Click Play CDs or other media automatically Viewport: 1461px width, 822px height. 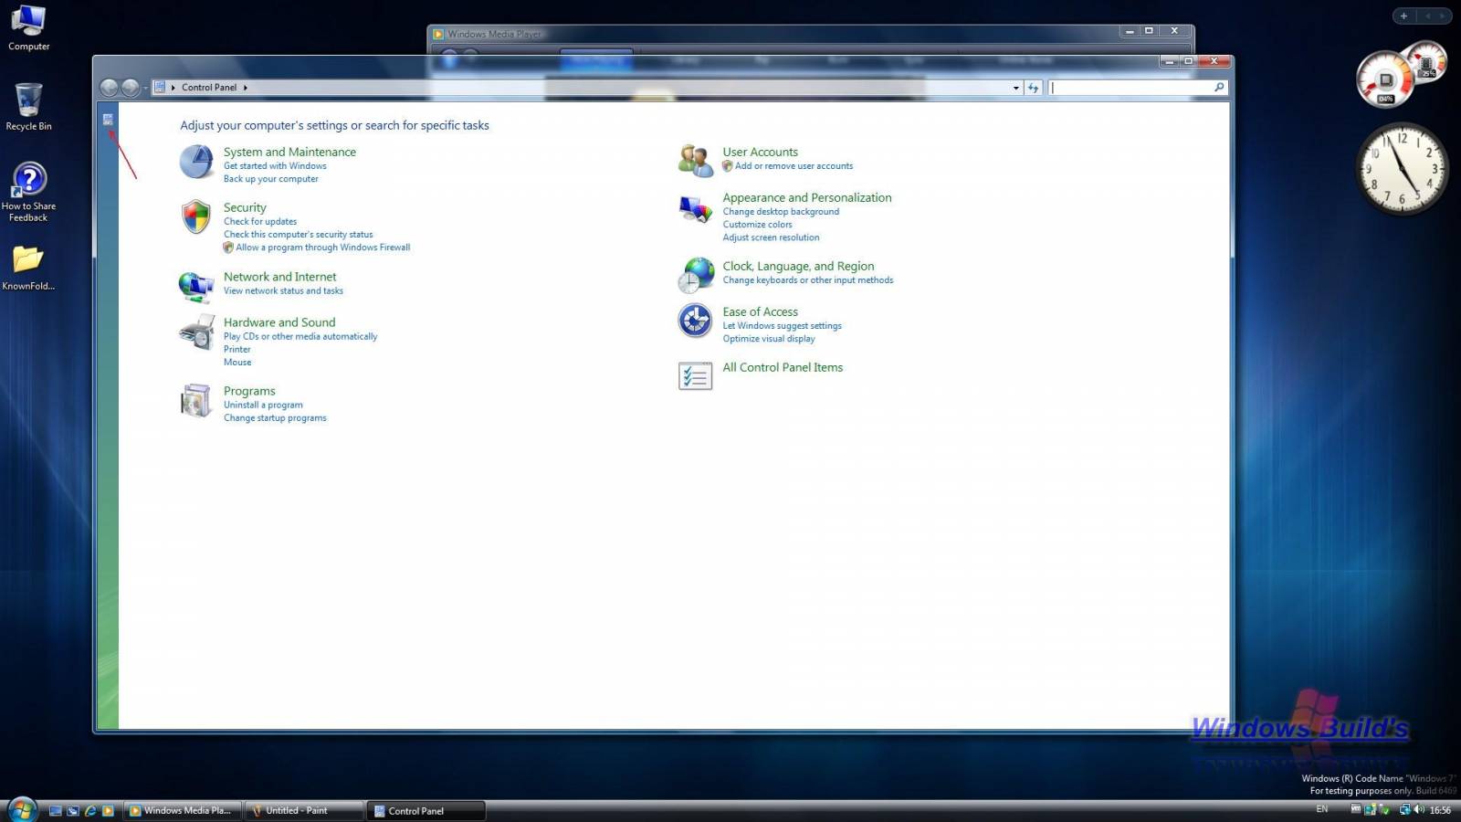[300, 337]
